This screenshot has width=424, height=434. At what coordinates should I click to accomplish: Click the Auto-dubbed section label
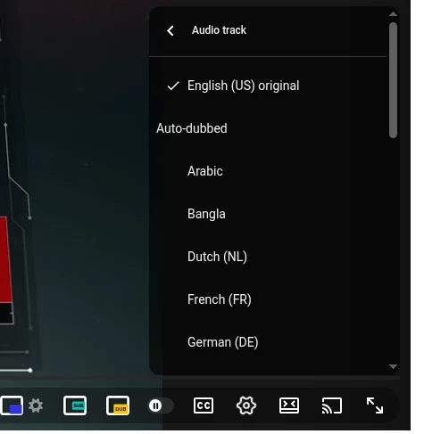pyautogui.click(x=192, y=128)
